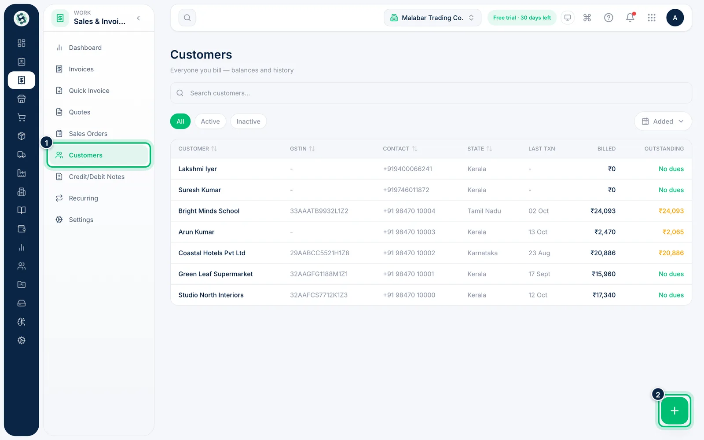Image resolution: width=704 pixels, height=440 pixels.
Task: Open the user avatar A menu
Action: 675,18
